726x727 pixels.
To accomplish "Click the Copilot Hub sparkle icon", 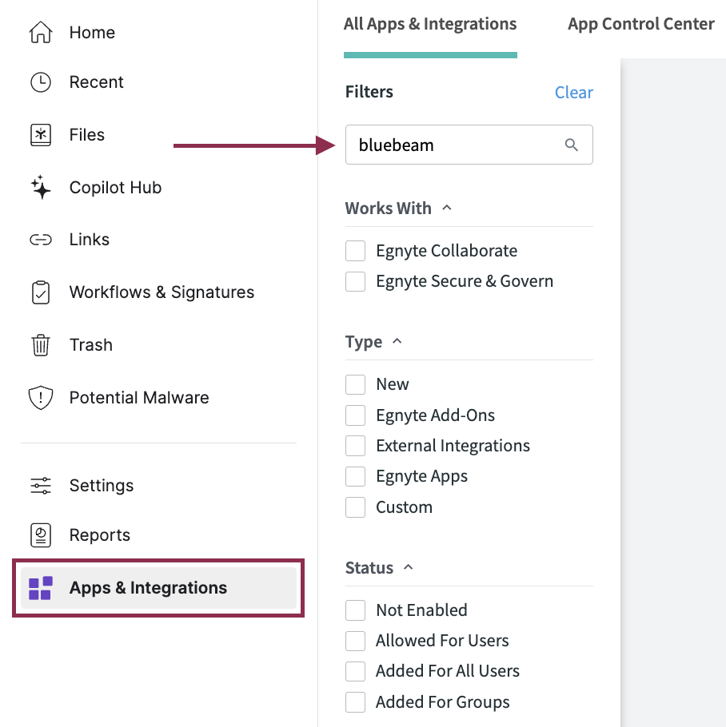I will point(41,187).
